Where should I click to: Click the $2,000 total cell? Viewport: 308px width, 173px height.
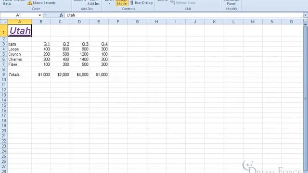60,74
